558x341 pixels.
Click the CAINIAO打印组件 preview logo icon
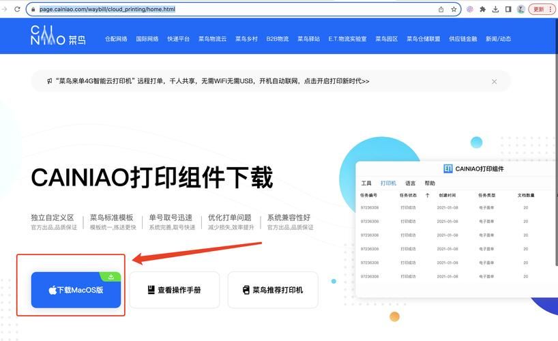[x=447, y=168]
